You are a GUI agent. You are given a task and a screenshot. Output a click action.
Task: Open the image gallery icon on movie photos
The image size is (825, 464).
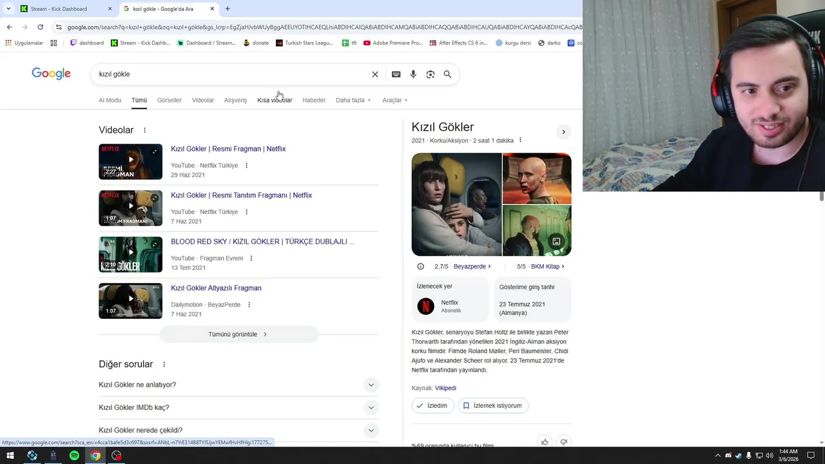click(x=556, y=242)
